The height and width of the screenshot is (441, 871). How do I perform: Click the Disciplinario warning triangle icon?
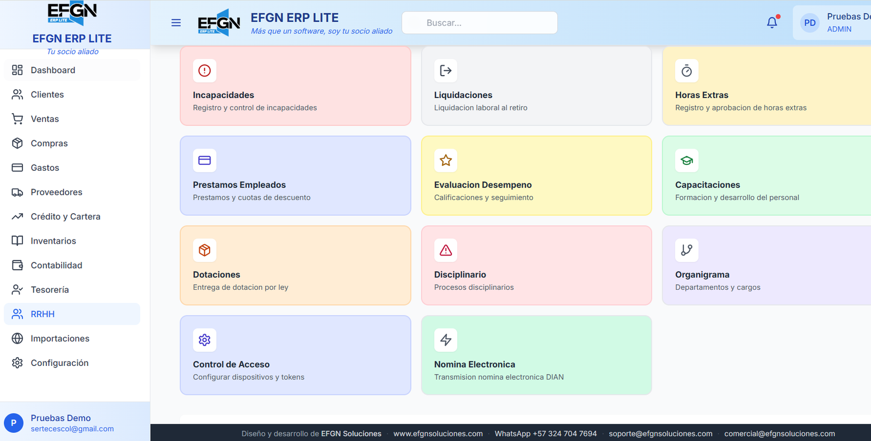pyautogui.click(x=446, y=250)
